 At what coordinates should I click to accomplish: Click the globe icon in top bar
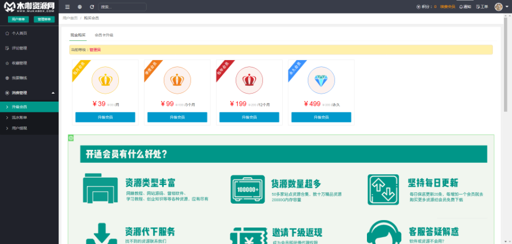(80, 7)
